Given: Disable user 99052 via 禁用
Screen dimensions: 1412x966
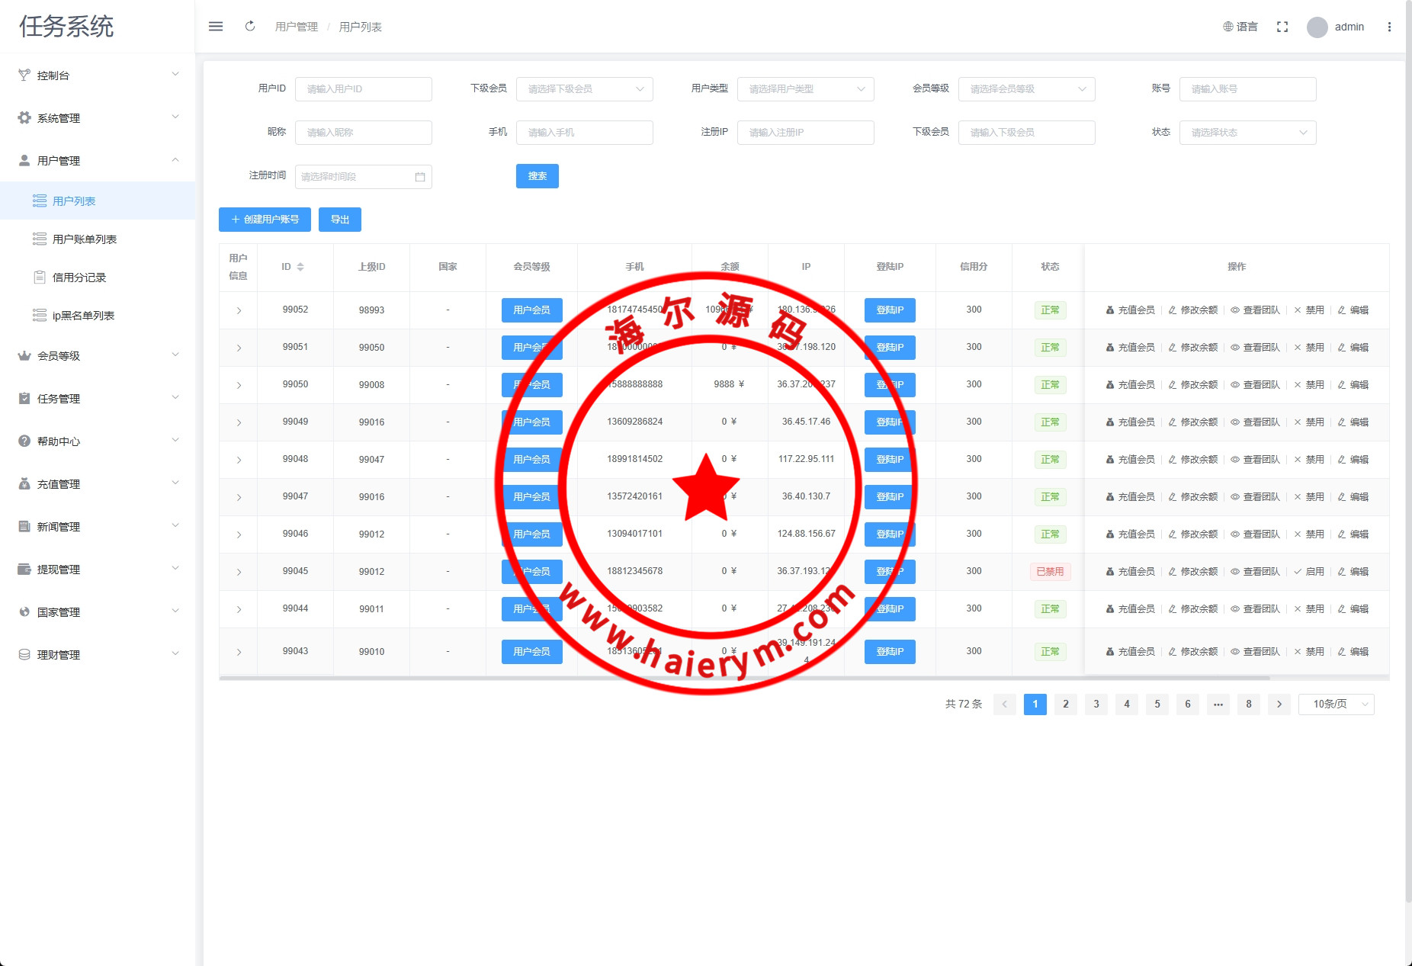Looking at the screenshot, I should click(x=1309, y=310).
